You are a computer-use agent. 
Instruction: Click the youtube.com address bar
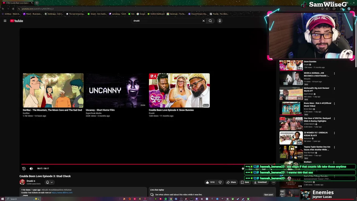[167, 9]
